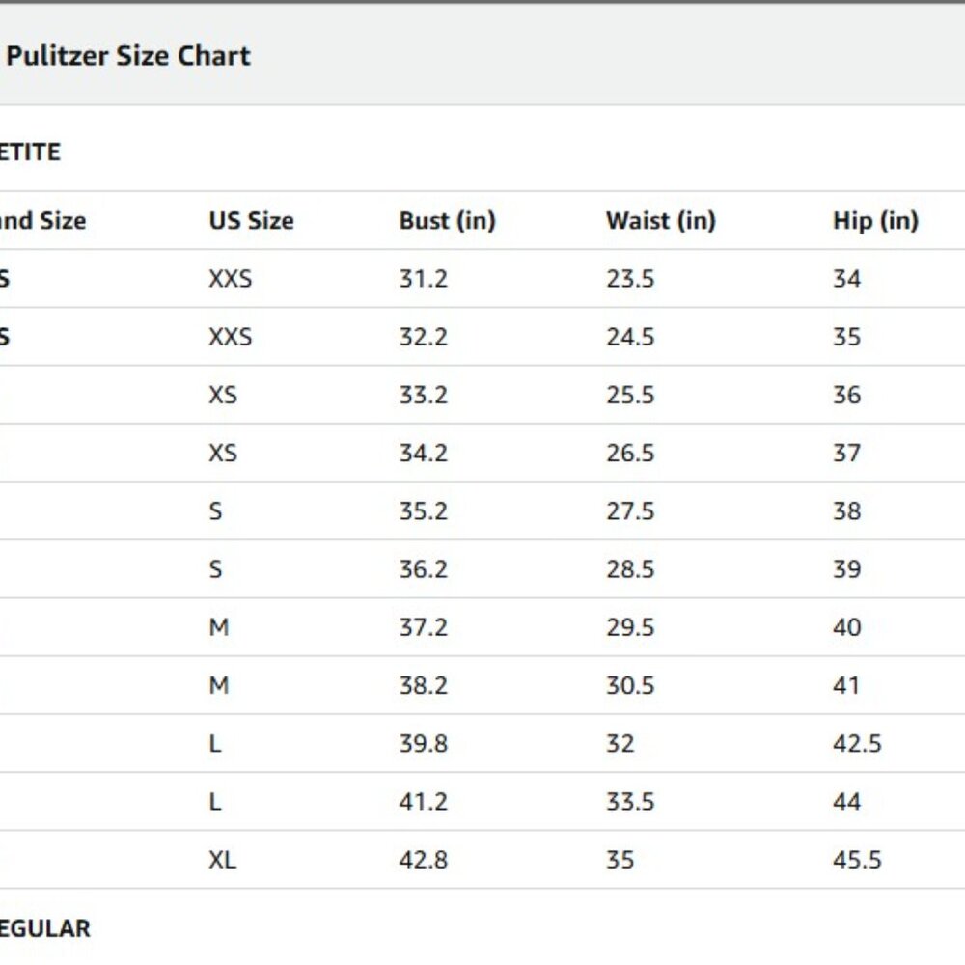Select the XL size cell

point(222,860)
